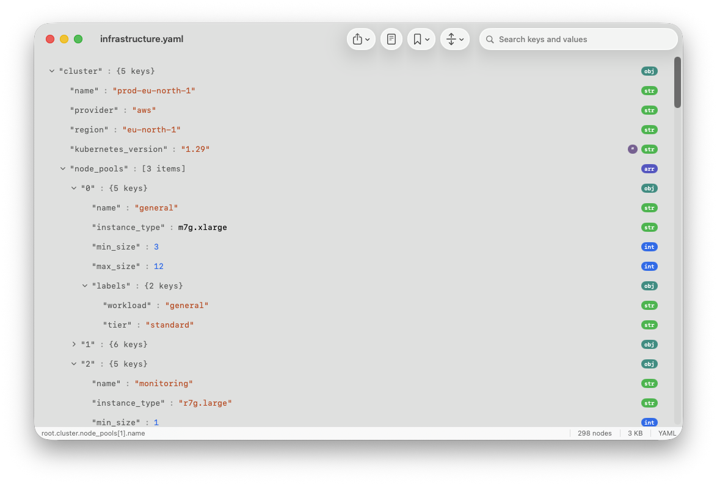Open the bookmark dropdown chevron
The width and height of the screenshot is (717, 485).
tap(426, 38)
